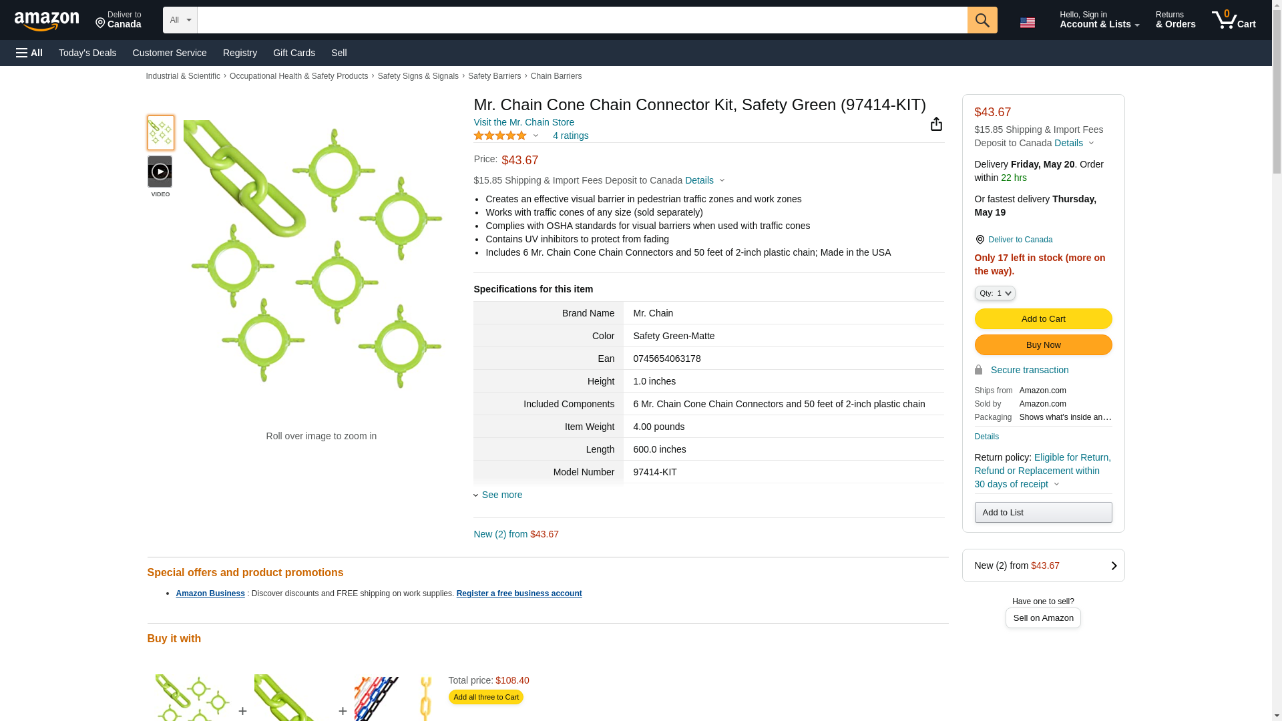Click the US flag language icon
The image size is (1282, 721).
click(x=1027, y=23)
